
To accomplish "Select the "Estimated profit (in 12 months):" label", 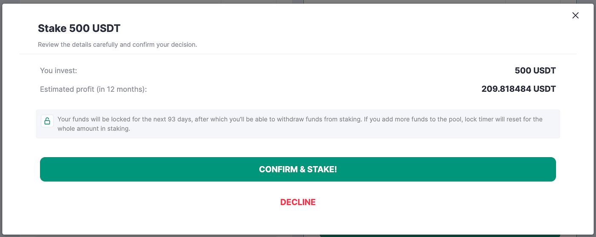I will point(93,89).
